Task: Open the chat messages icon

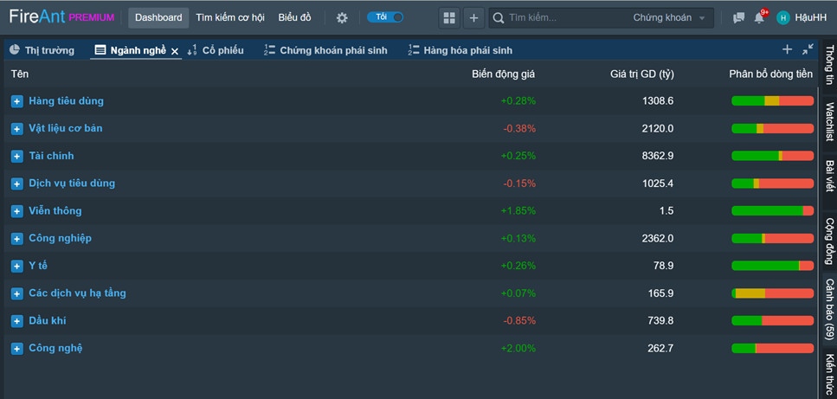Action: tap(738, 17)
